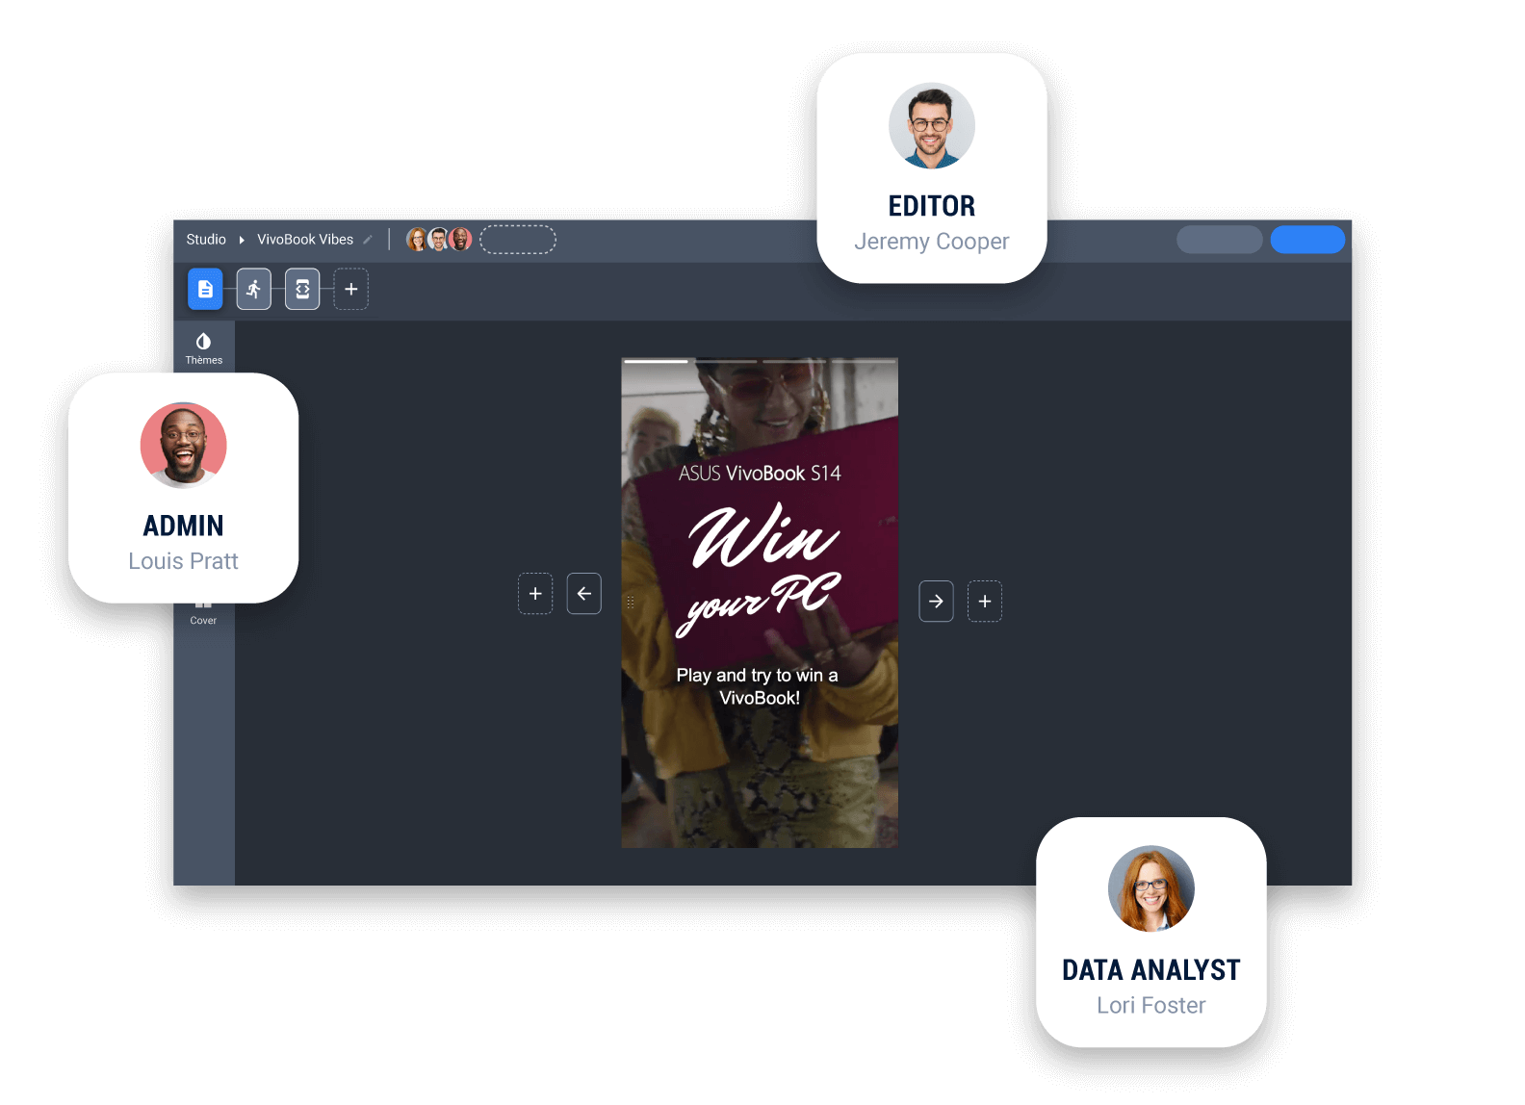This screenshot has width=1525, height=1105.
Task: Open the running figure activity step
Action: (x=254, y=289)
